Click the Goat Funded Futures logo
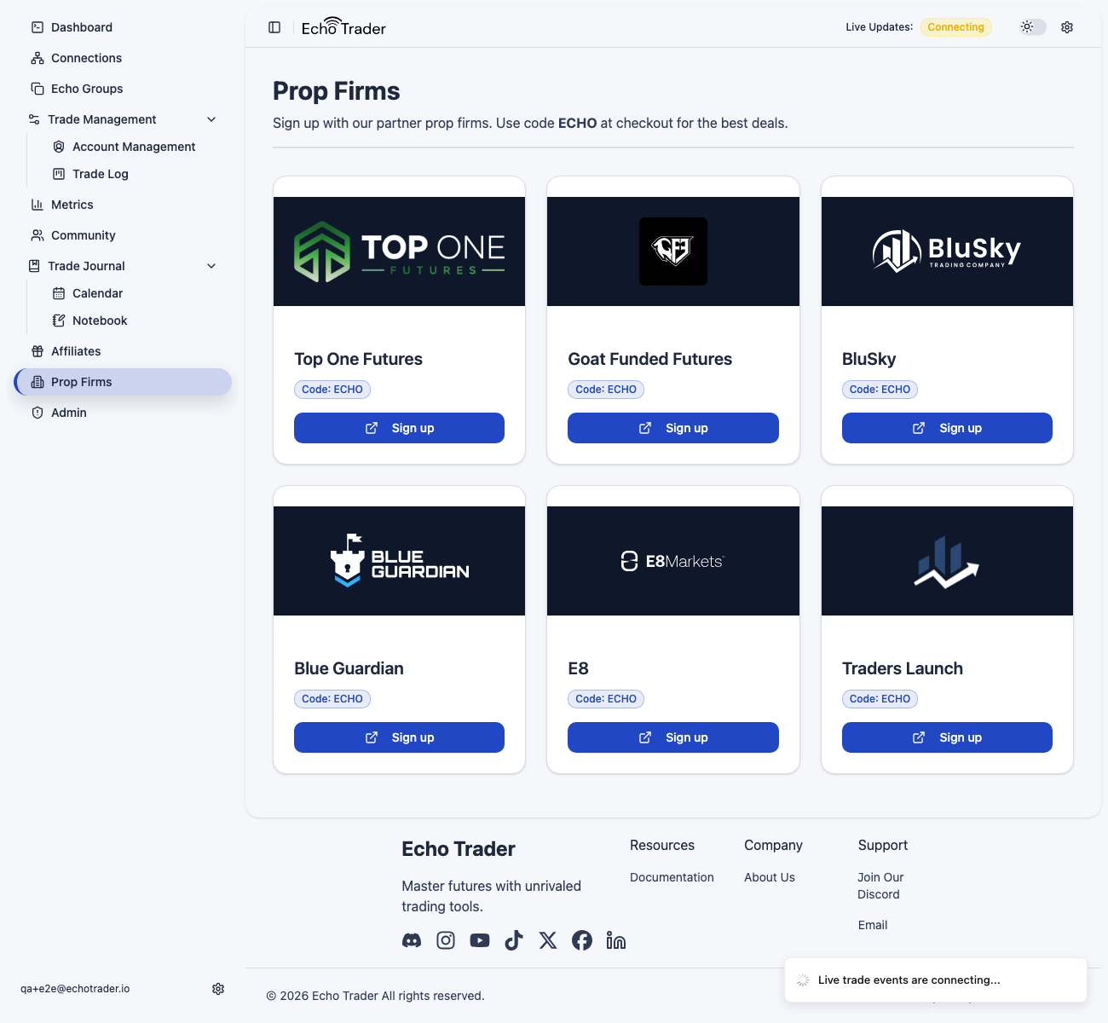Image resolution: width=1108 pixels, height=1023 pixels. point(673,251)
